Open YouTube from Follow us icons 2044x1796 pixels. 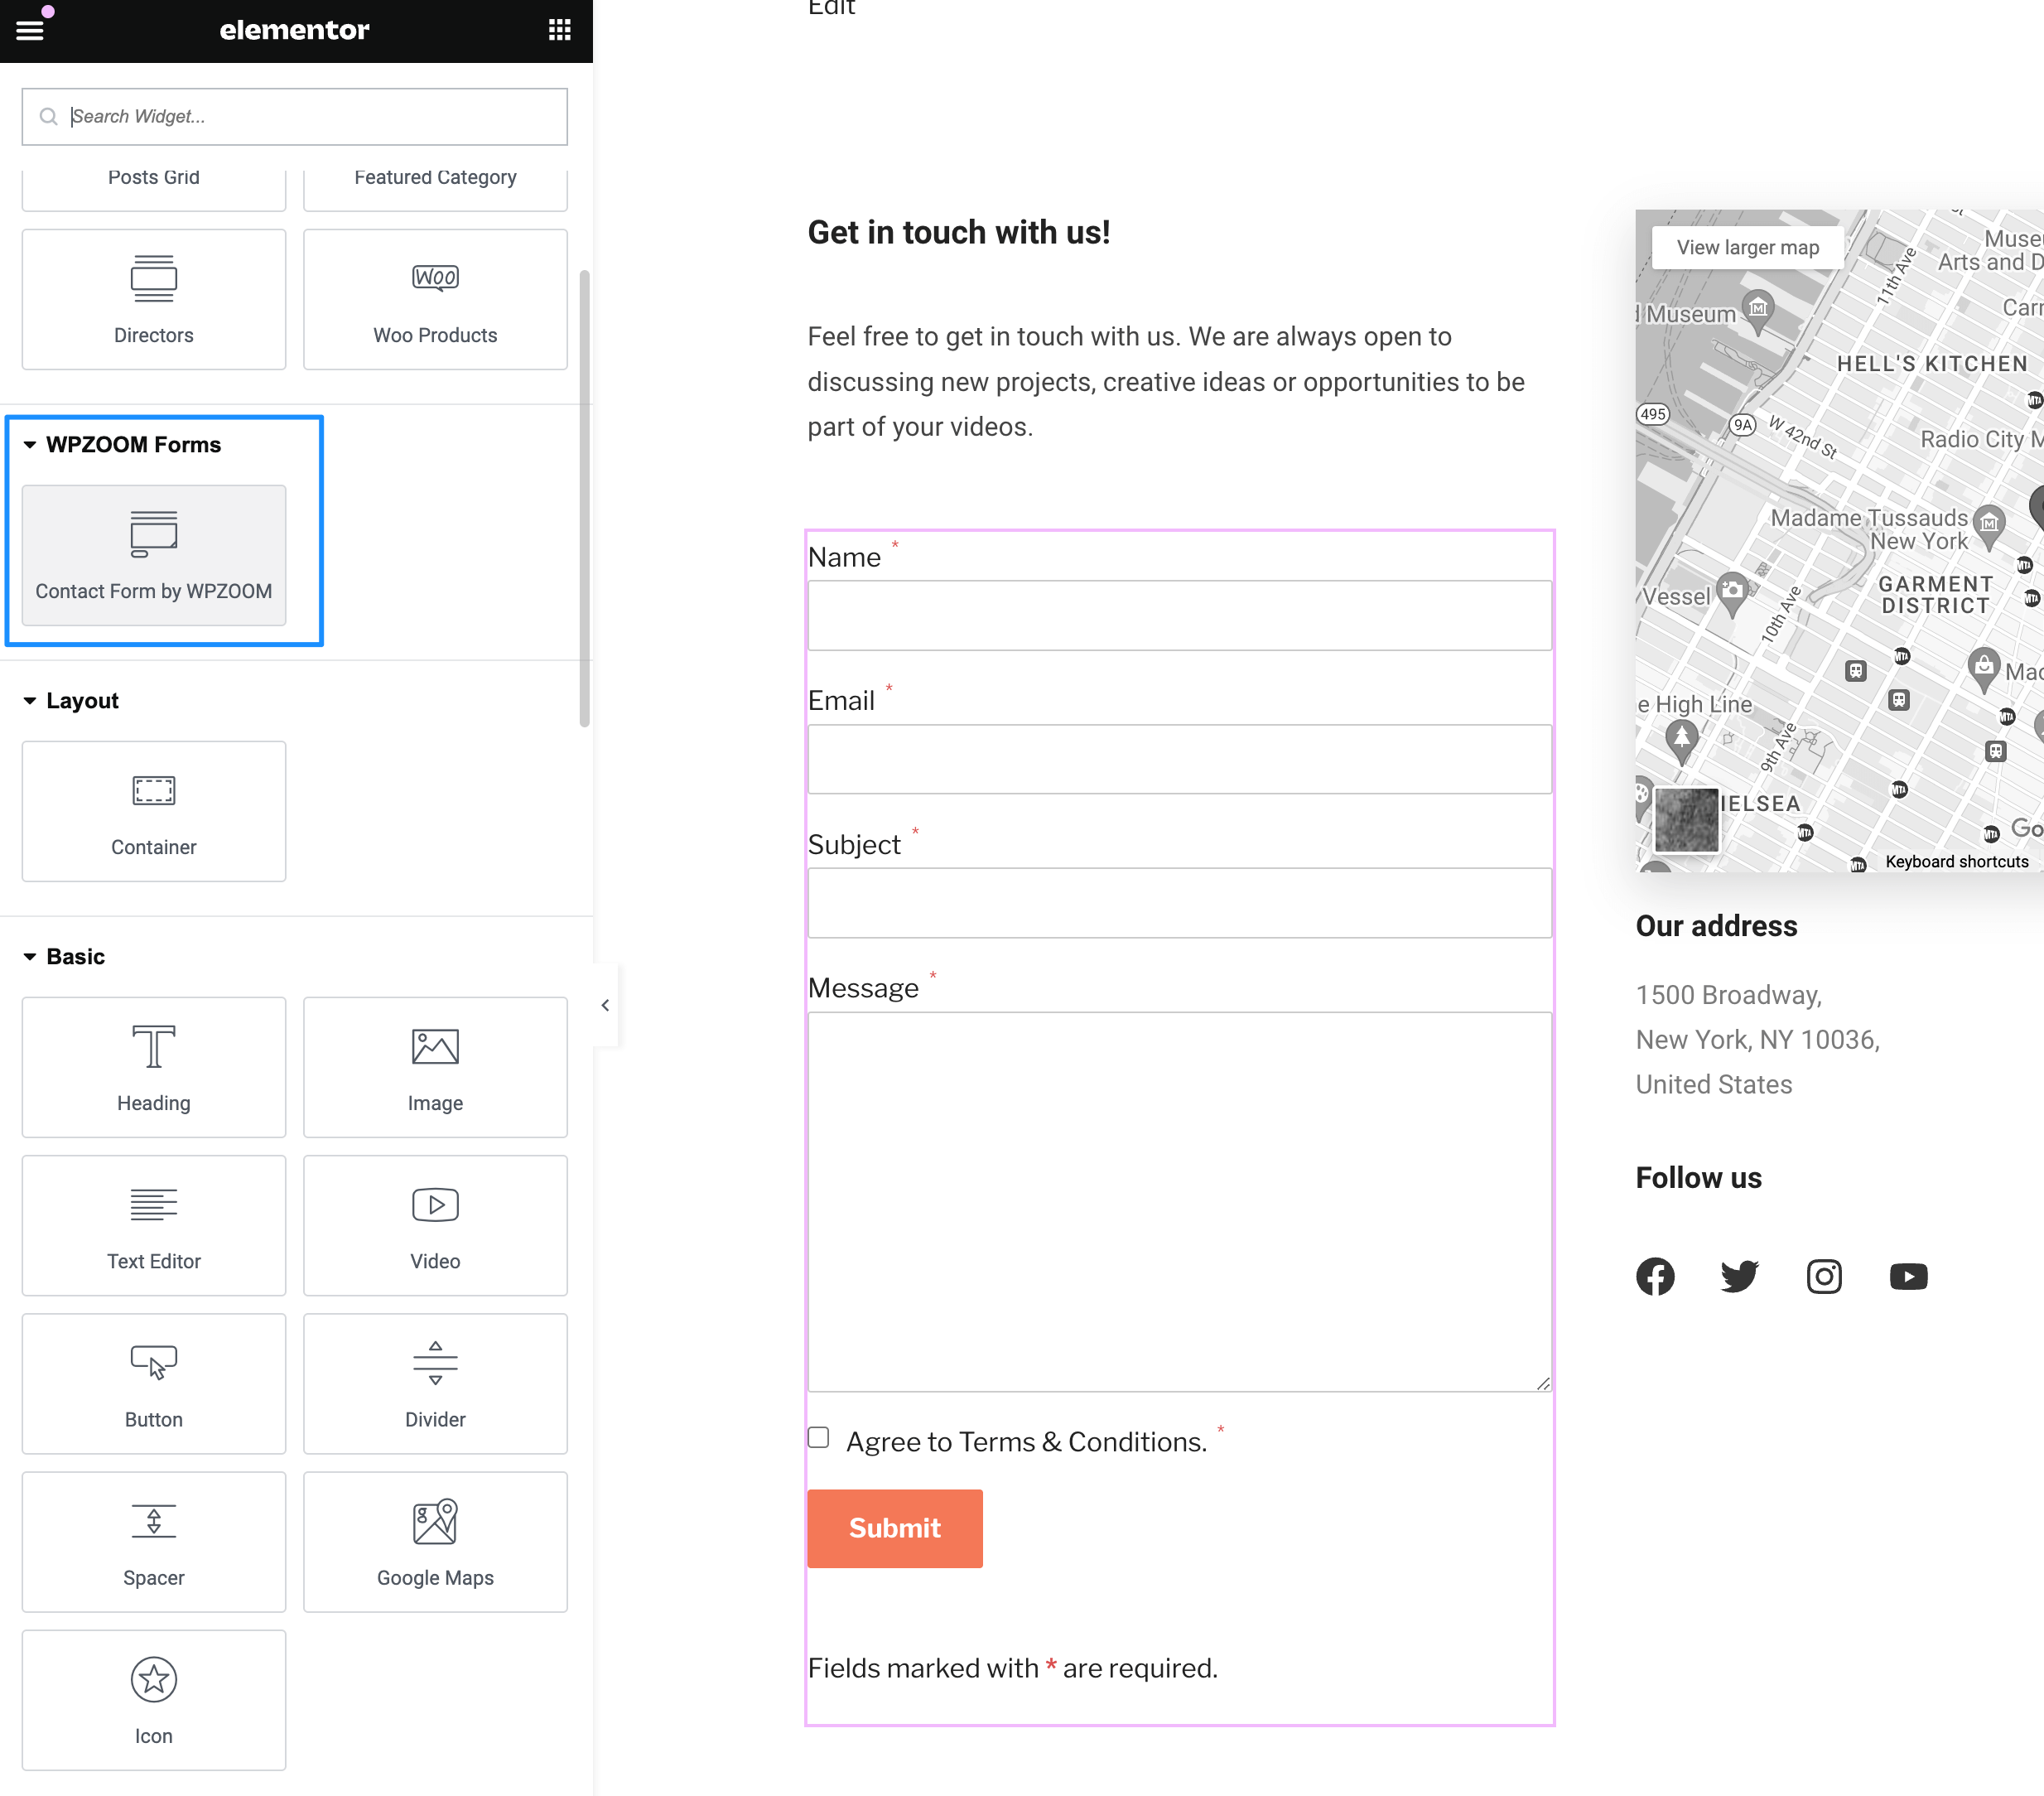tap(1909, 1276)
